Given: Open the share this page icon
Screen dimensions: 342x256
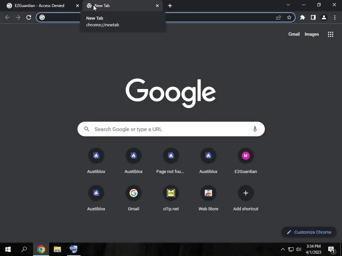Looking at the screenshot, I should [279, 17].
